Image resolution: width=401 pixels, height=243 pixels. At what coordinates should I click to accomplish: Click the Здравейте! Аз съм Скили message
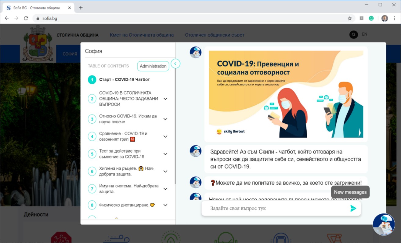pos(286,159)
